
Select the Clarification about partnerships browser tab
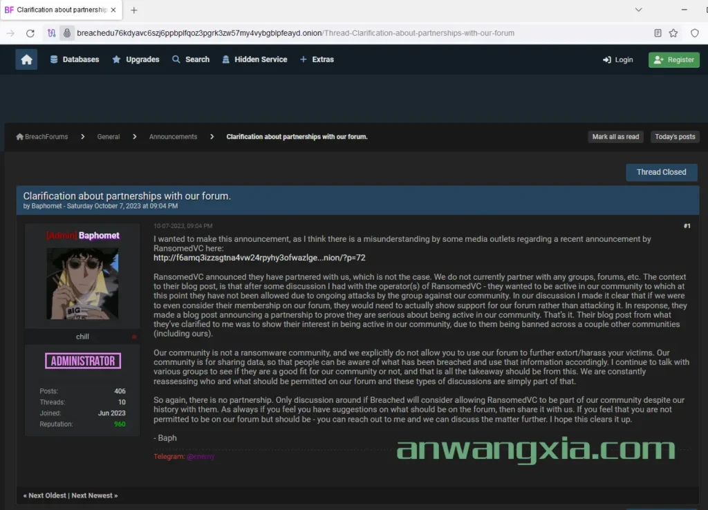pos(62,10)
